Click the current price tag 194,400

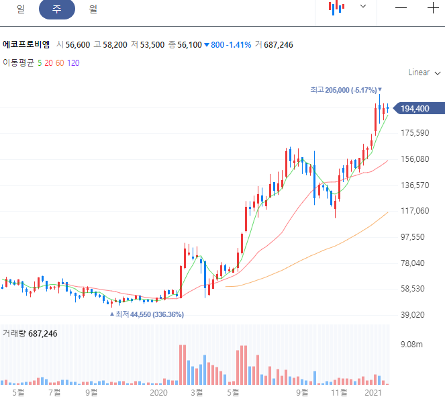419,108
